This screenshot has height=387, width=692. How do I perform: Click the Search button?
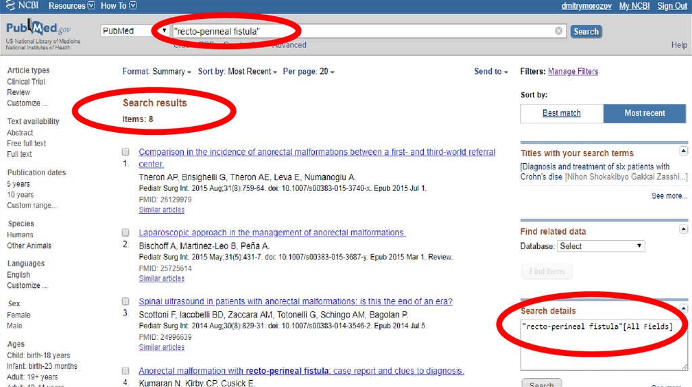(x=585, y=31)
